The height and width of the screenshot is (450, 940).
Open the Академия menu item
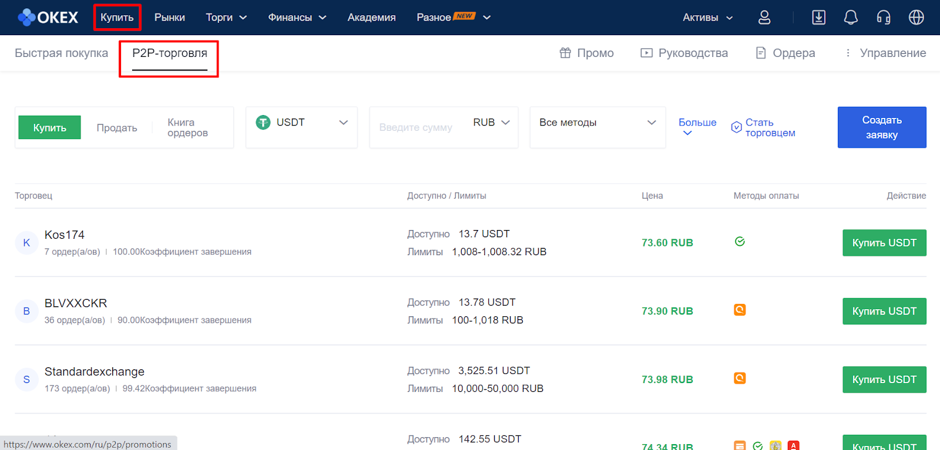pyautogui.click(x=371, y=18)
